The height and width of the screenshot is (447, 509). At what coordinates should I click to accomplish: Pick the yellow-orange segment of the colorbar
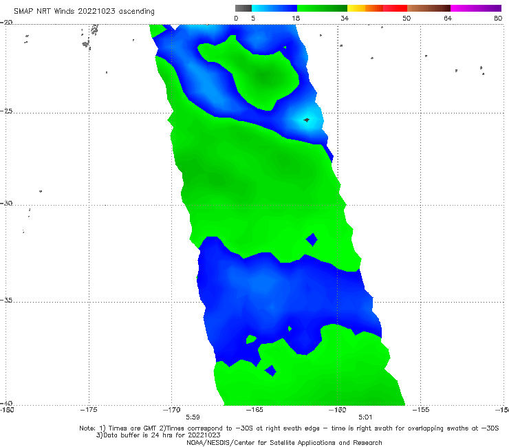tap(365, 8)
